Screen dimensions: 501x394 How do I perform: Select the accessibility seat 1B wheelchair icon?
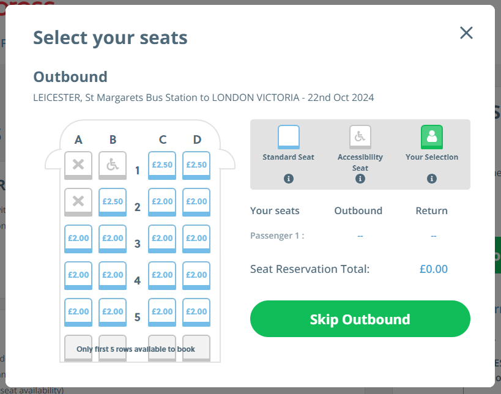113,165
